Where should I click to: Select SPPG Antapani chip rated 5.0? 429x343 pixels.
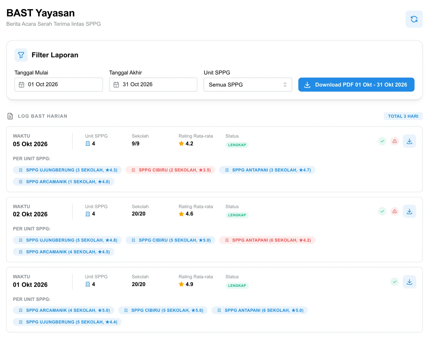[x=260, y=311]
